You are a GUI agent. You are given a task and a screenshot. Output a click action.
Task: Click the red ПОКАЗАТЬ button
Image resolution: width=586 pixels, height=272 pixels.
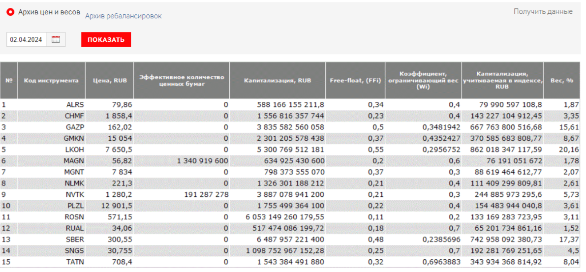106,40
